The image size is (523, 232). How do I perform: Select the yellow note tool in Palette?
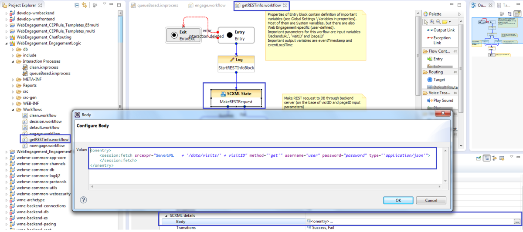pyautogui.click(x=444, y=21)
